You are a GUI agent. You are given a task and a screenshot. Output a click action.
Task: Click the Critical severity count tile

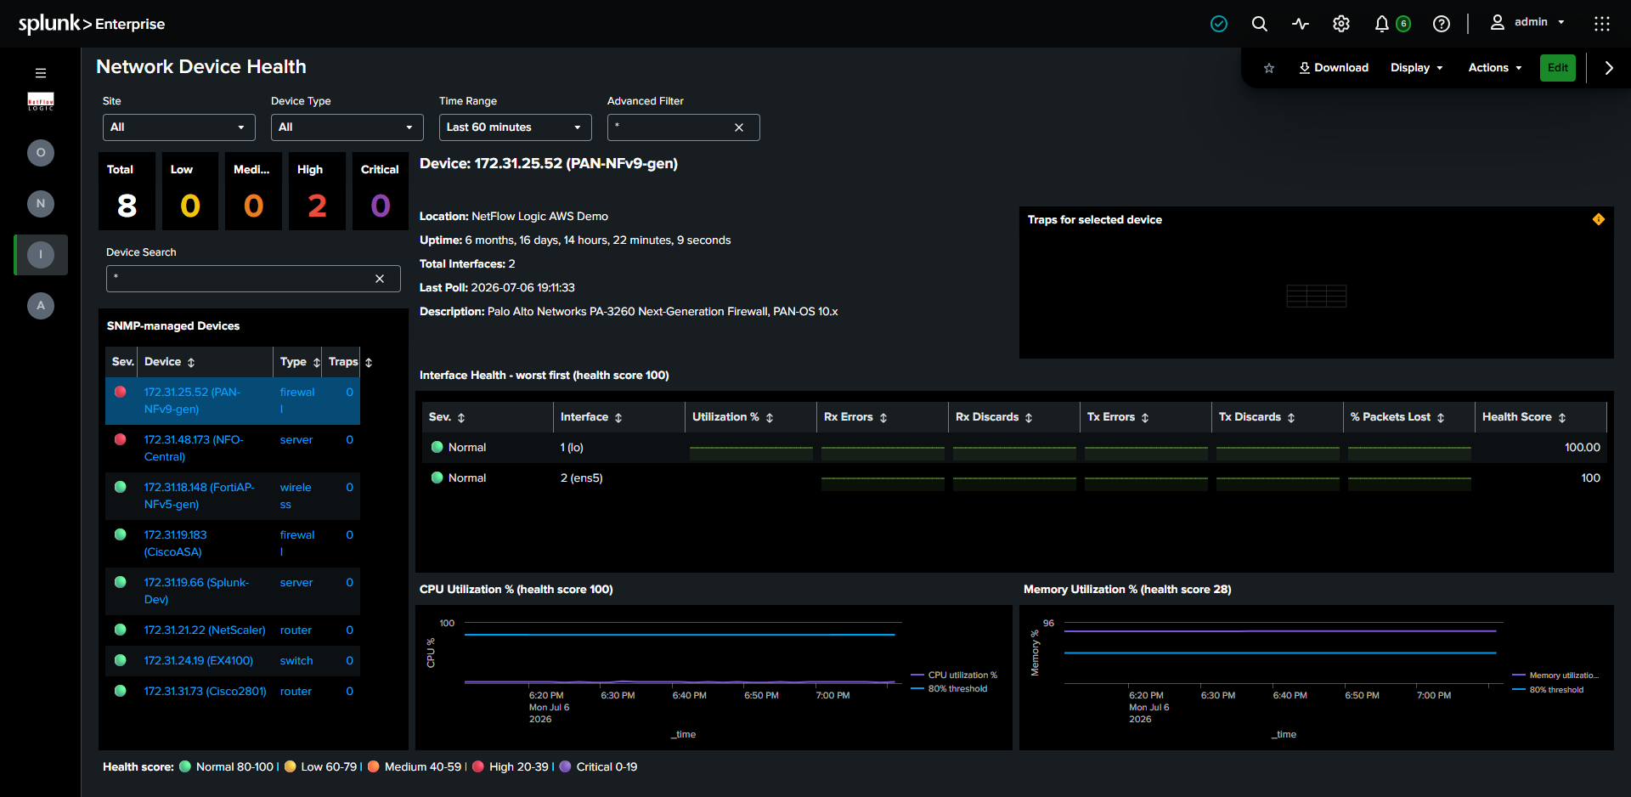381,191
